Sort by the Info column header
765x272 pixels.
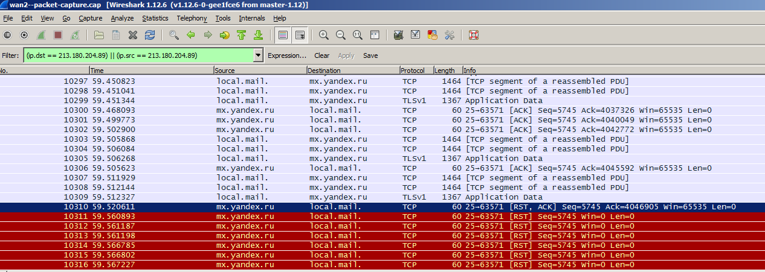click(x=613, y=71)
